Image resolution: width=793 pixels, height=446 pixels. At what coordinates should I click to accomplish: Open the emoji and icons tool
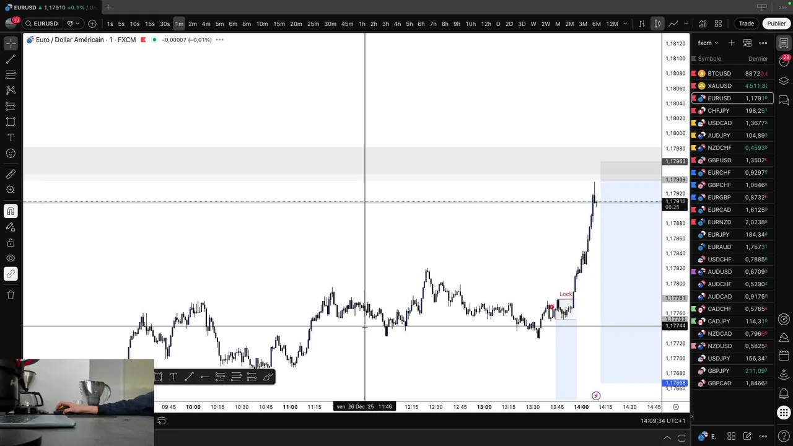point(11,153)
